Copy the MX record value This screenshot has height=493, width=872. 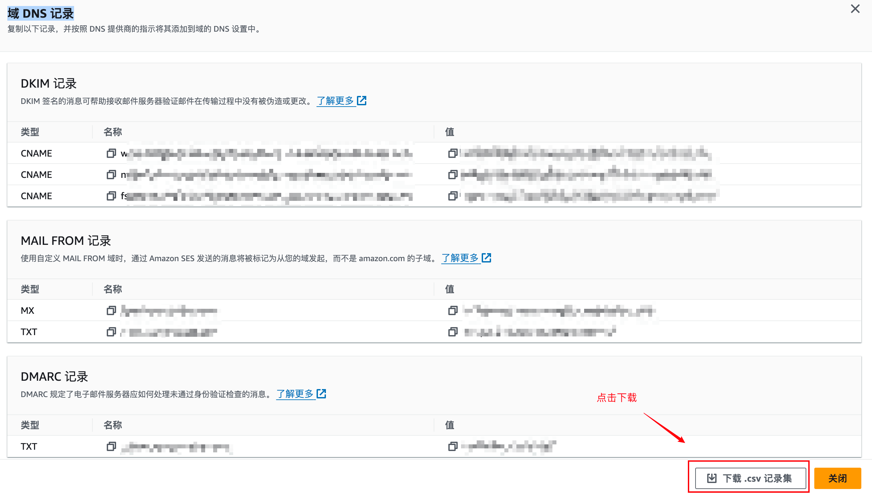[x=453, y=310]
